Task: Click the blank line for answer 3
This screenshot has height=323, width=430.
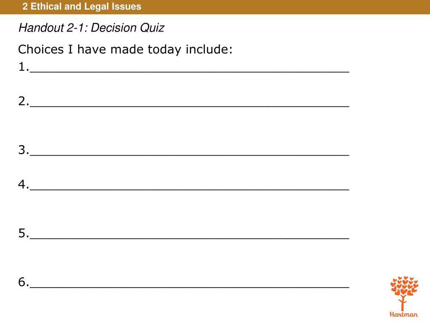Action: (x=189, y=155)
